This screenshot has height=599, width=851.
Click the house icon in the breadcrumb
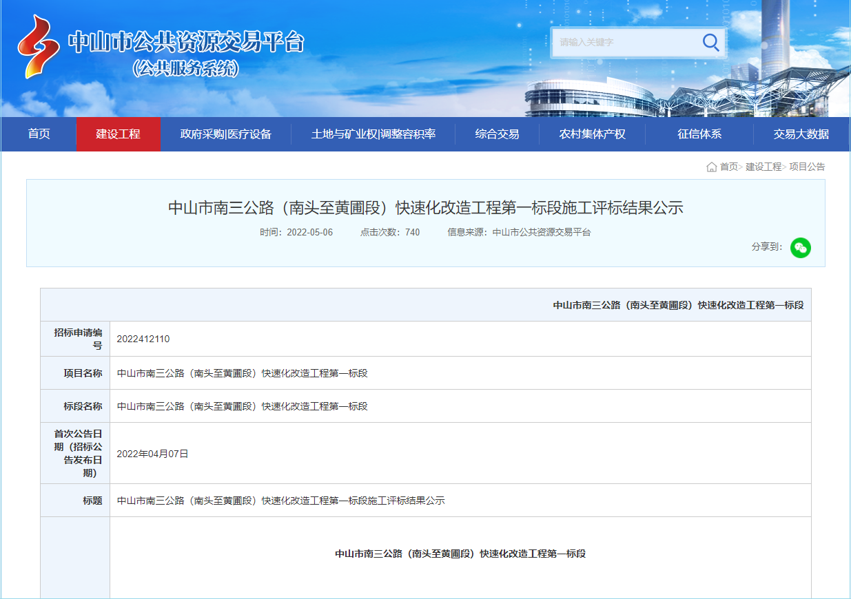(711, 167)
